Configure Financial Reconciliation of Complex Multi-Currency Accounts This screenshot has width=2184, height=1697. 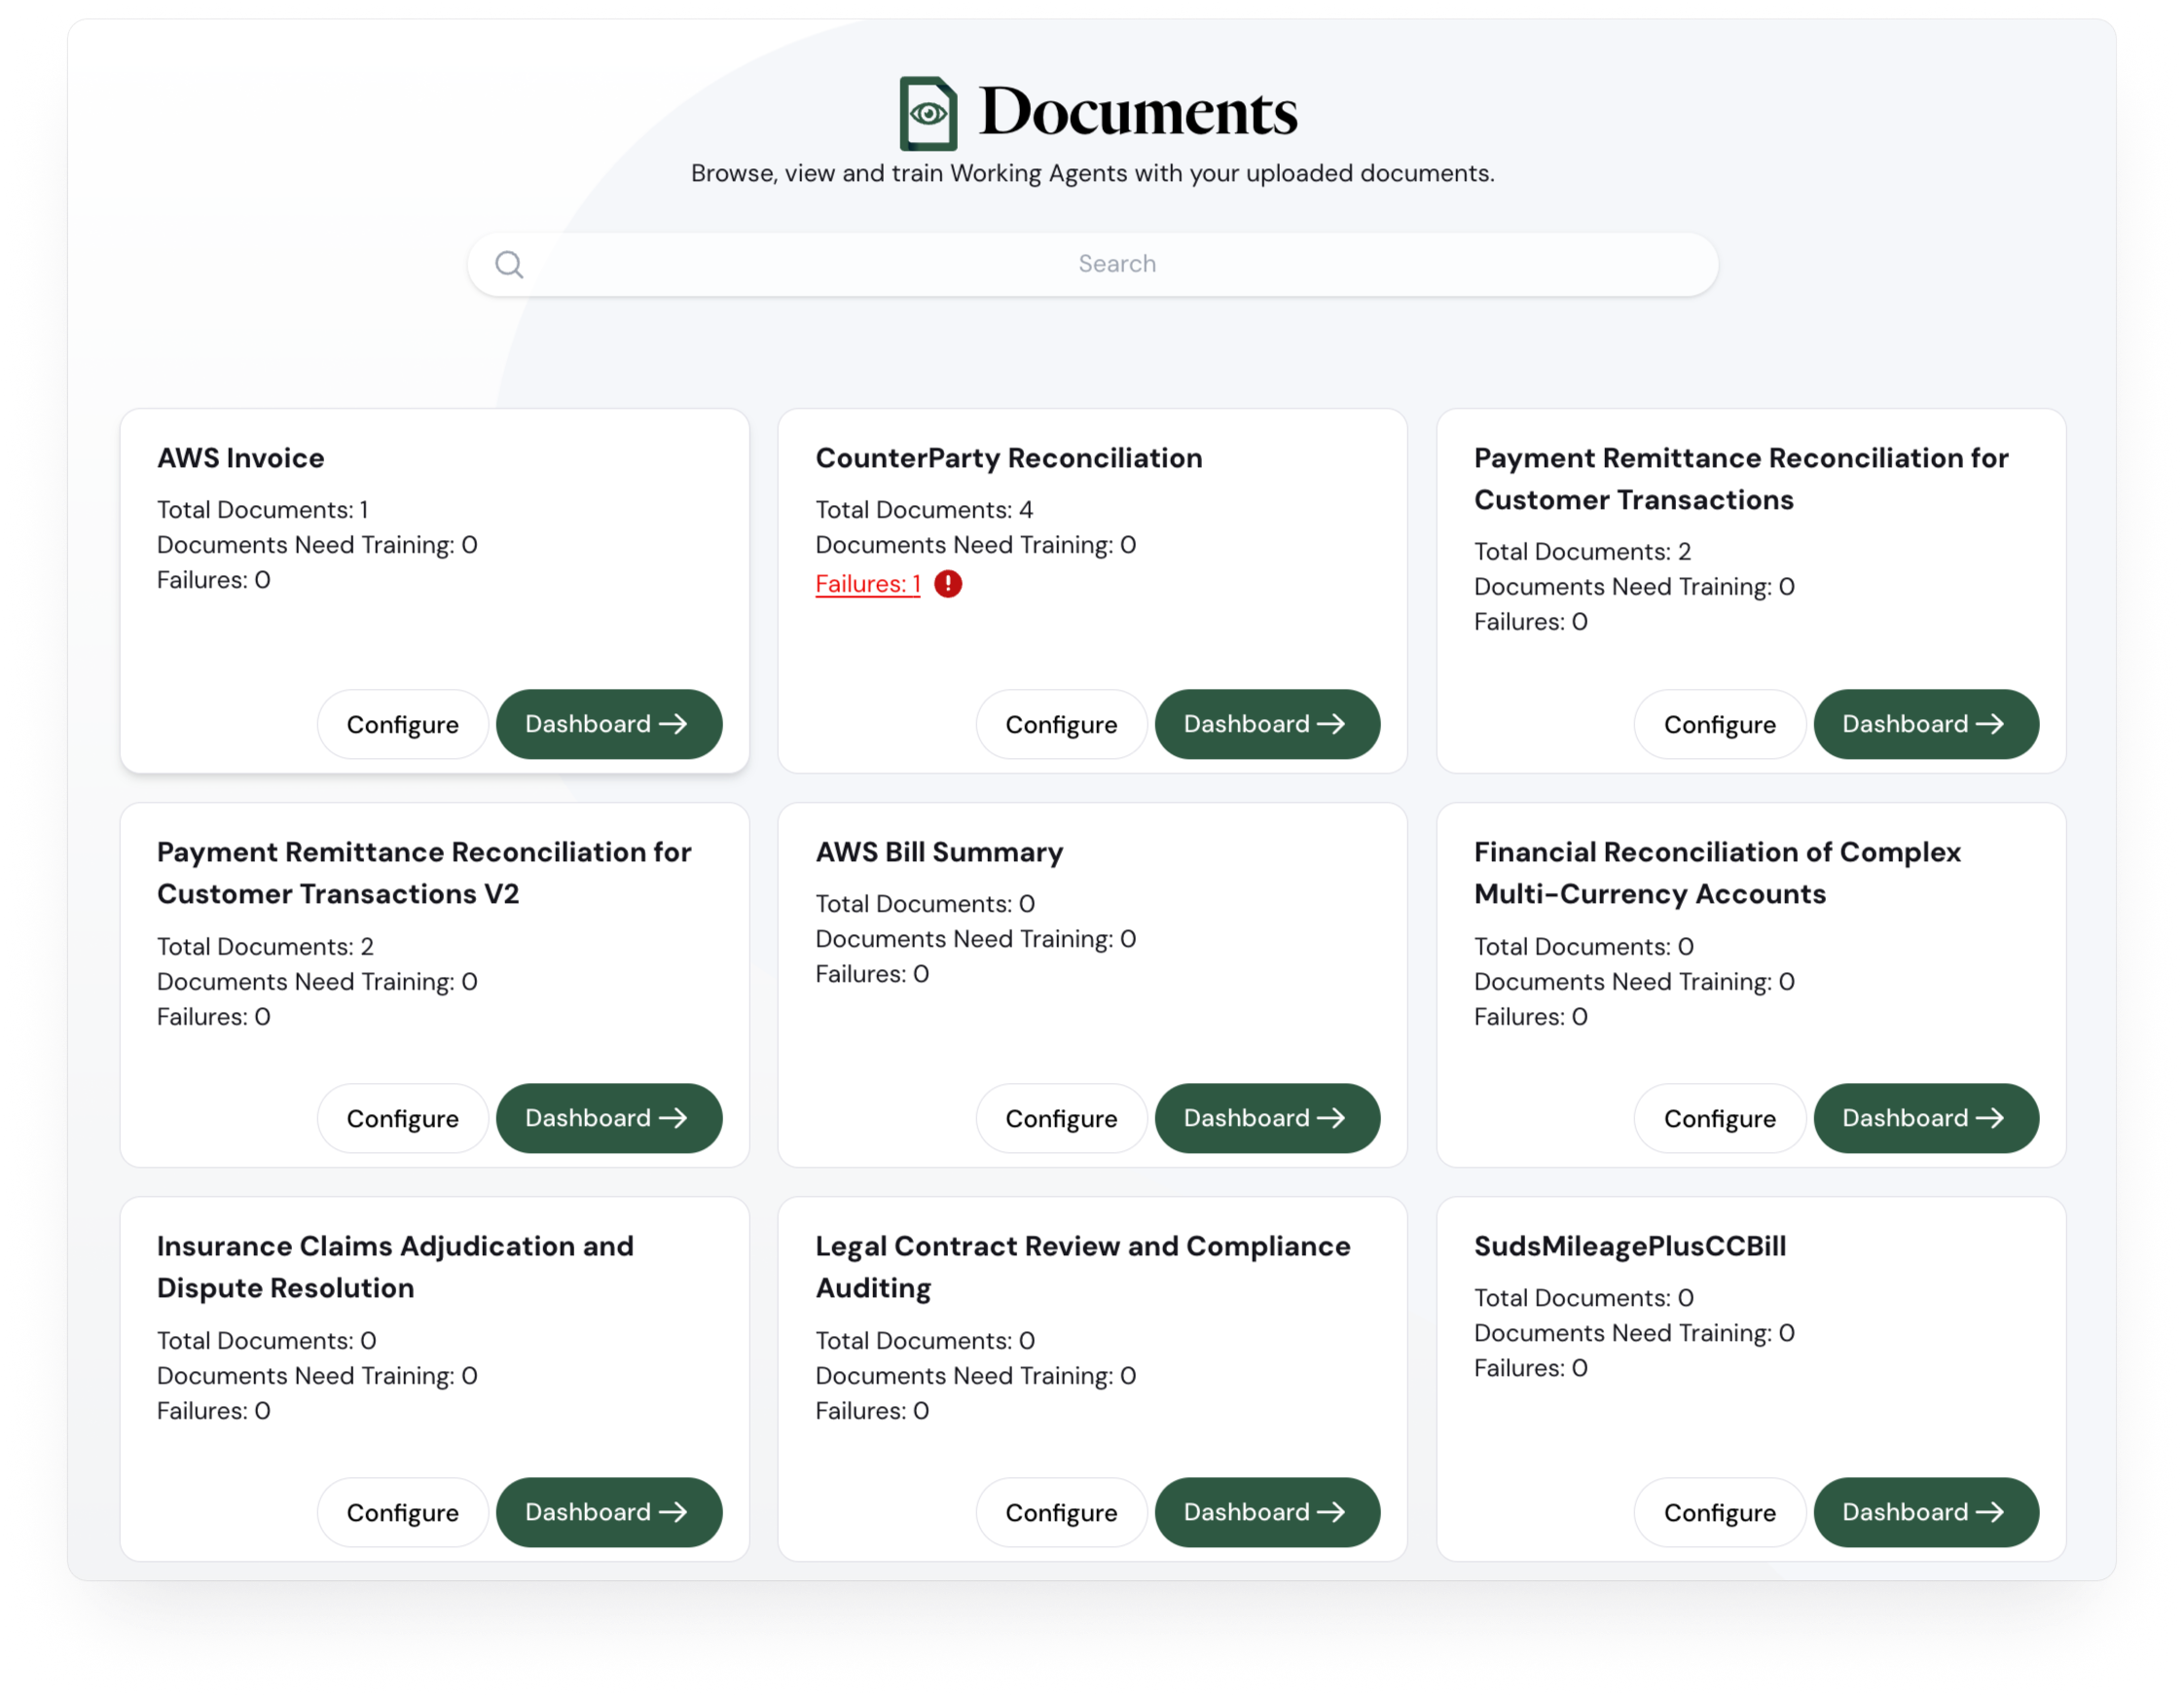click(1720, 1118)
